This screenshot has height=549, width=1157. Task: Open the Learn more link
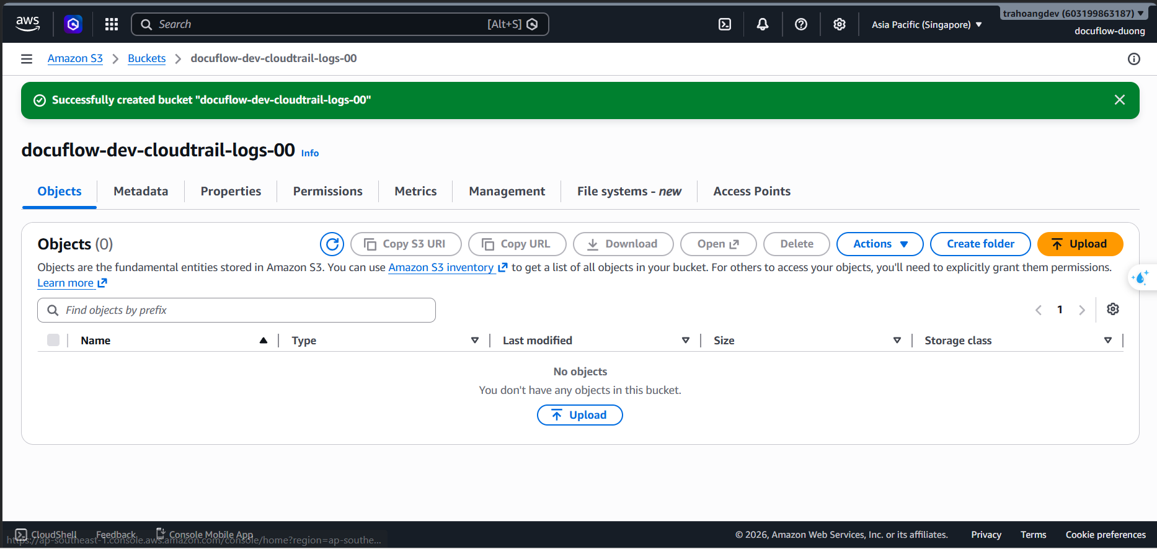72,283
